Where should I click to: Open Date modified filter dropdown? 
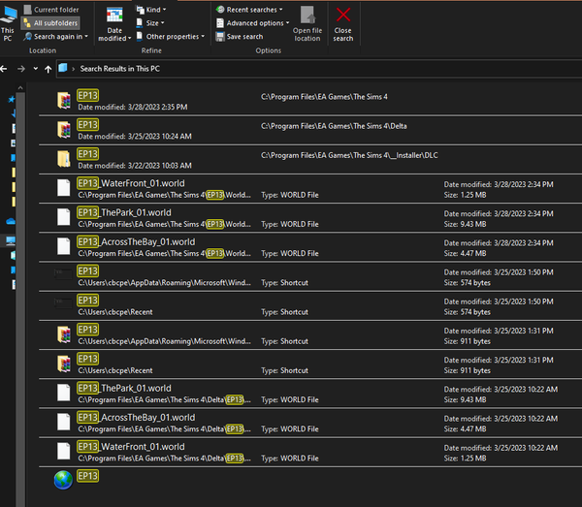(114, 23)
